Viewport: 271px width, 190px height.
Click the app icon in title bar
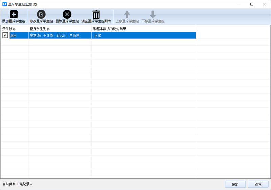click(x=4, y=4)
